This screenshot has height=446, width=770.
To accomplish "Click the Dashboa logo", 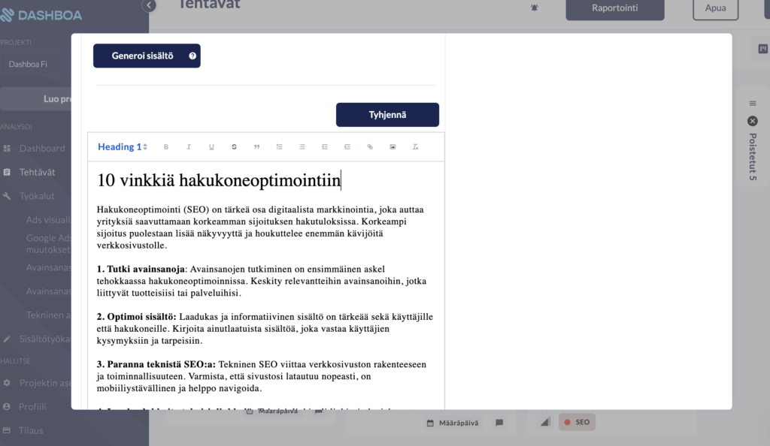I will point(41,15).
